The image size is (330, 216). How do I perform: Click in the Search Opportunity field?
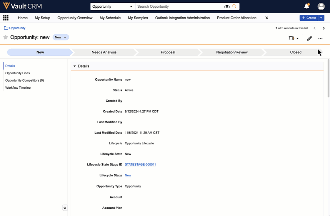[x=179, y=6]
